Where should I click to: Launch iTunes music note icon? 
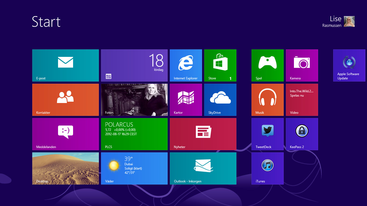click(268, 165)
